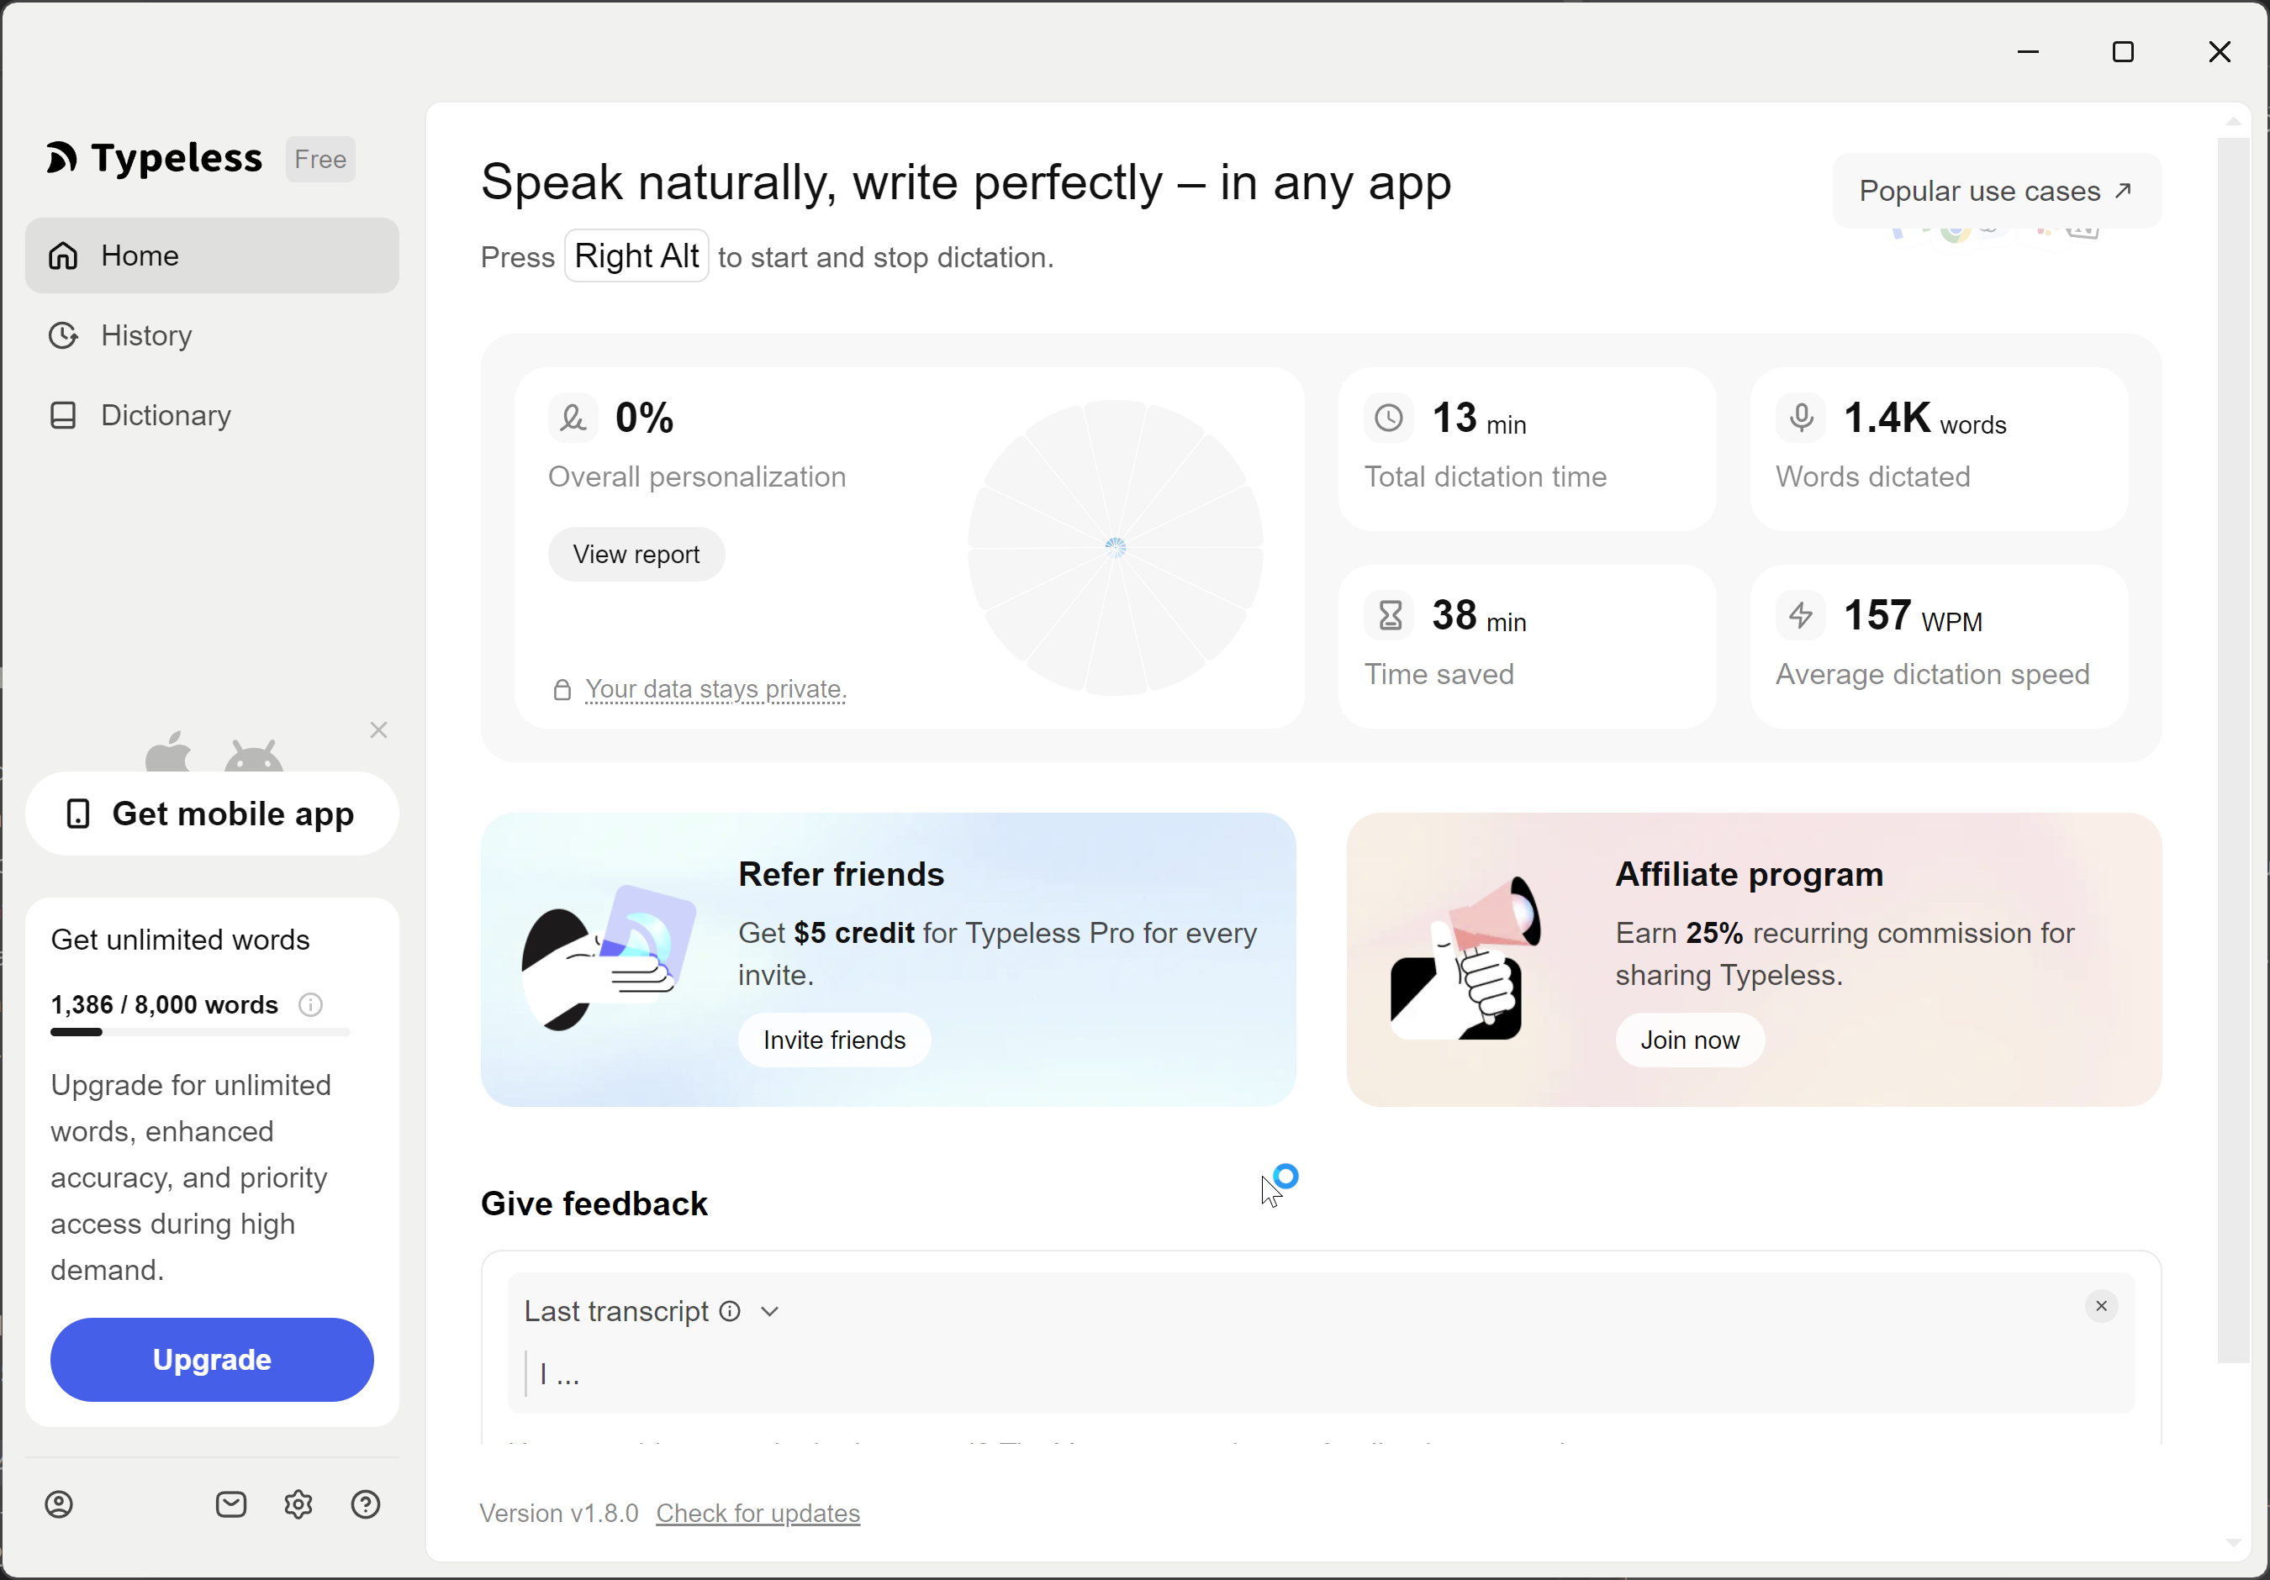Maximize the Typeless window
The width and height of the screenshot is (2270, 1580).
pos(2123,51)
